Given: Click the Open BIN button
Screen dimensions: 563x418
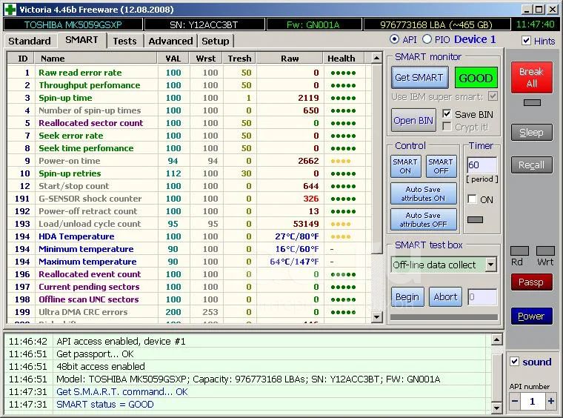Looking at the screenshot, I should 413,120.
